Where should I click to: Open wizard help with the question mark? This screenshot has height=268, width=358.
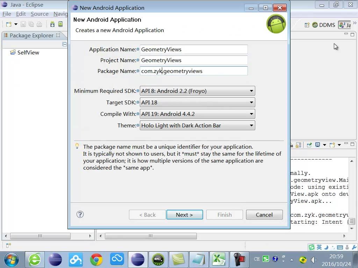(80, 214)
